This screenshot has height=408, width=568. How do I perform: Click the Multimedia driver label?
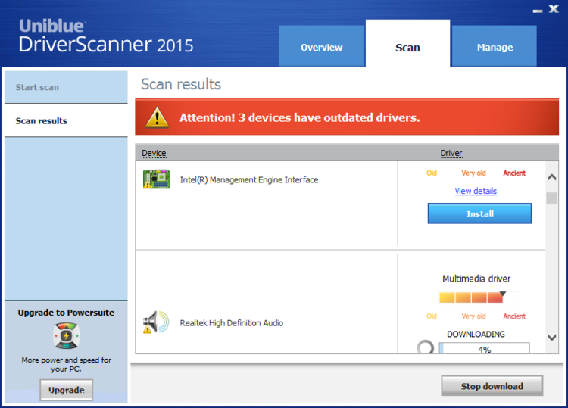tap(476, 279)
